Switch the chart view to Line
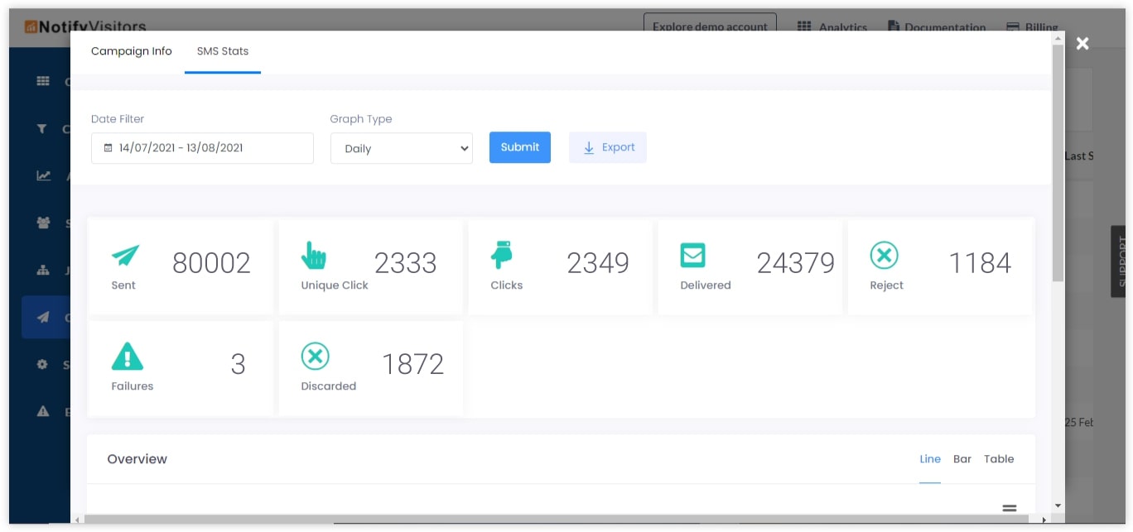 tap(930, 459)
